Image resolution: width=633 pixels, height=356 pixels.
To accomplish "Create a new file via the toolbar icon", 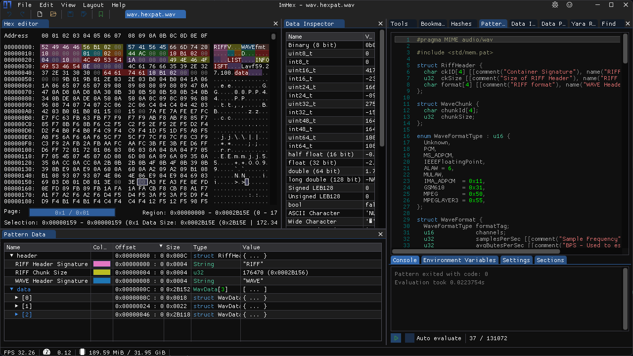I will [40, 14].
